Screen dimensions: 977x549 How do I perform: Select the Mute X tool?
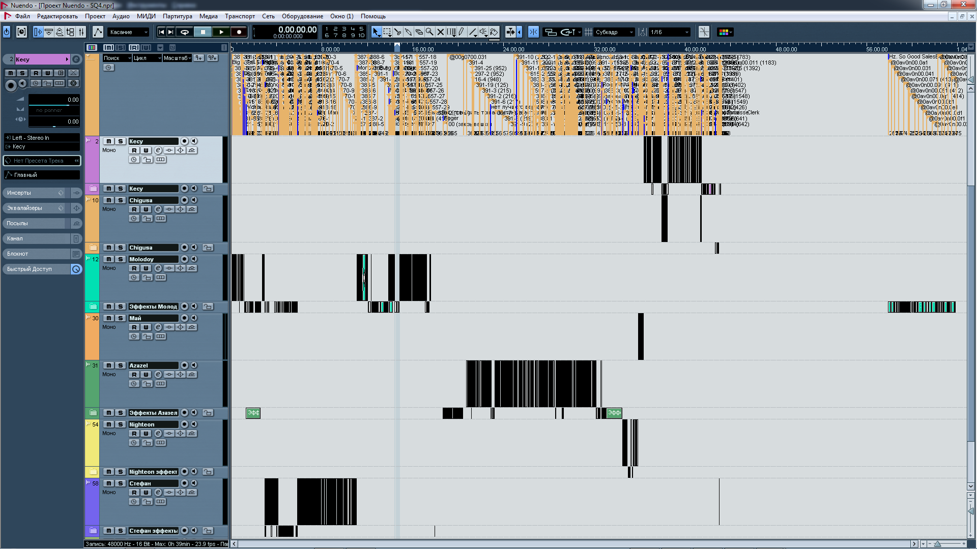pos(441,32)
